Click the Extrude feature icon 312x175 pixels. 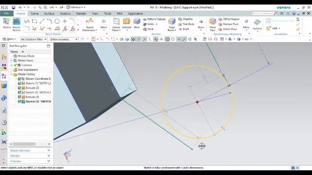coord(127,21)
